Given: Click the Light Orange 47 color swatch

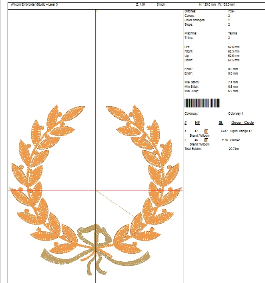Looking at the screenshot, I should [x=207, y=131].
